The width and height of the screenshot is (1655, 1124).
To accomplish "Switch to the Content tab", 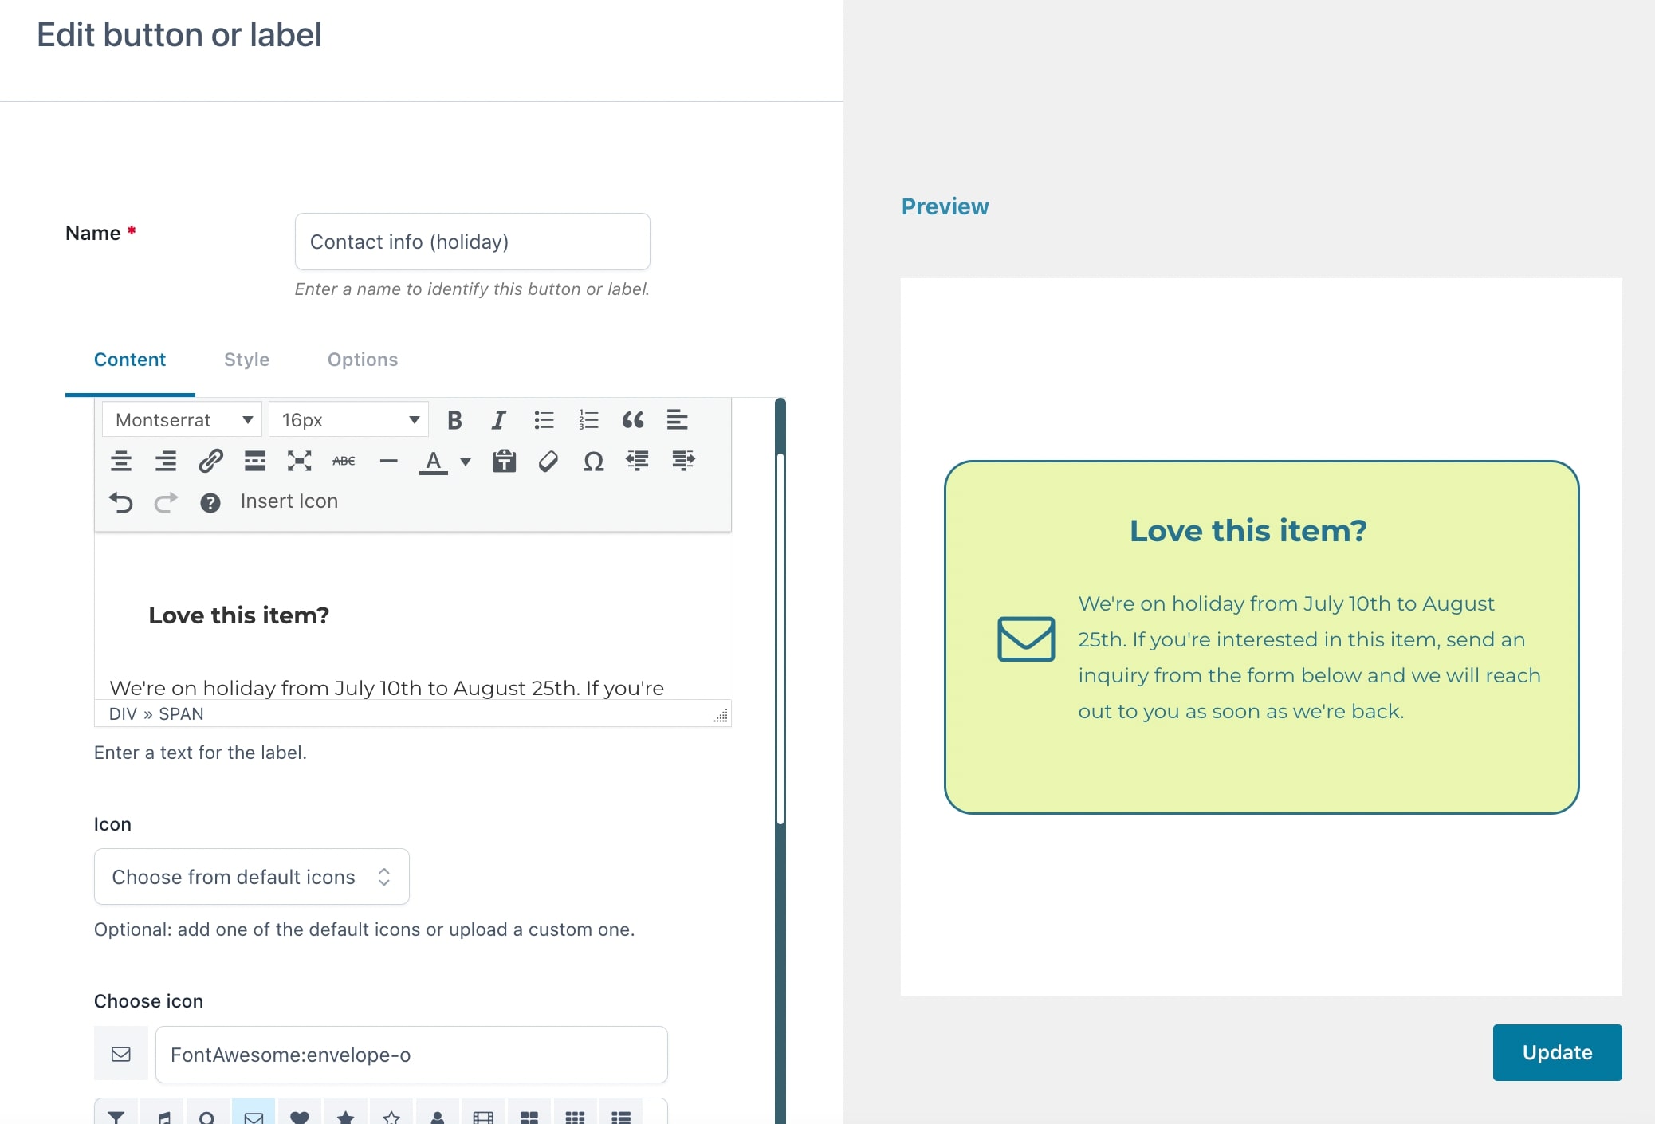I will coord(130,360).
